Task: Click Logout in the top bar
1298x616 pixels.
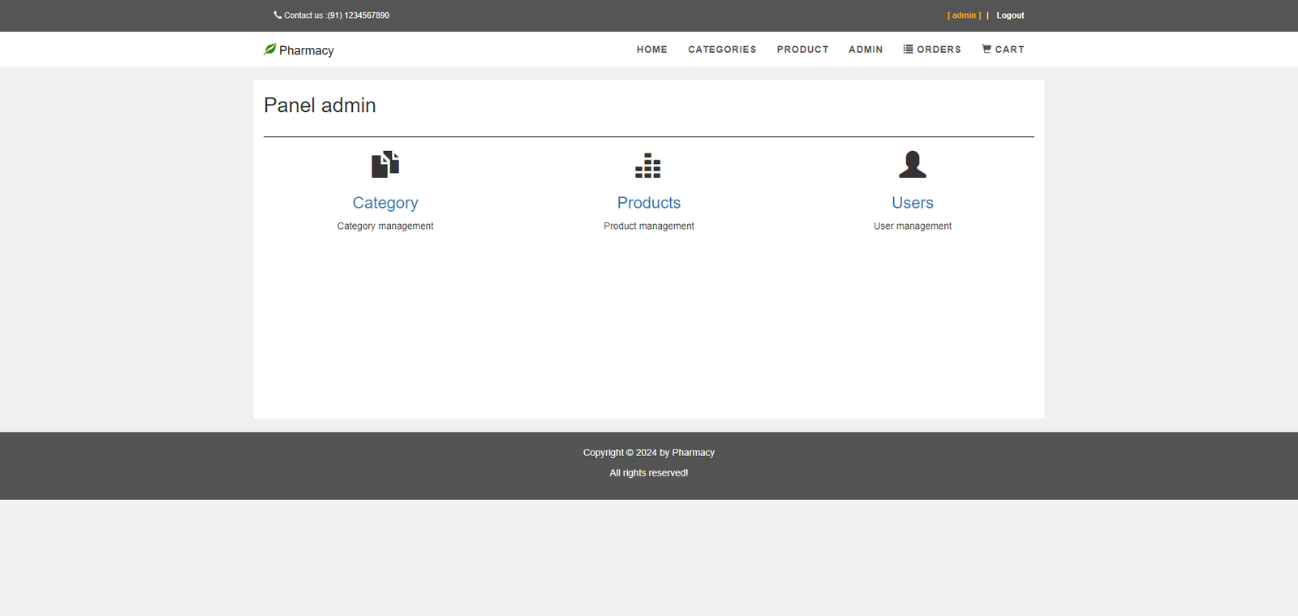Action: (1010, 15)
